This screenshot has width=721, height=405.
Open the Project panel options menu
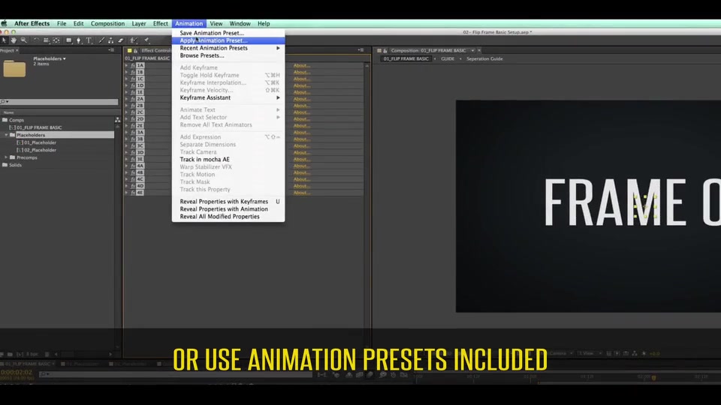(x=111, y=50)
